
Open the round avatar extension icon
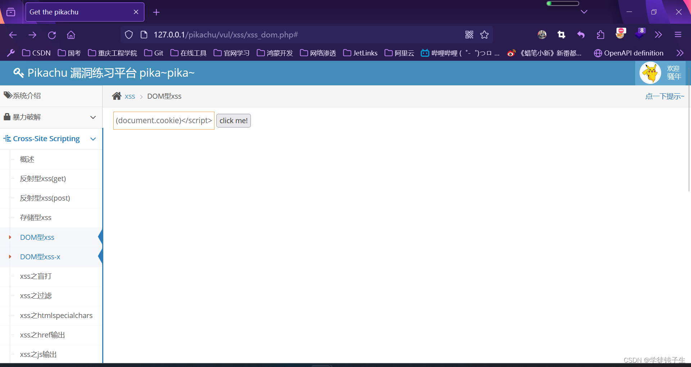tap(542, 35)
